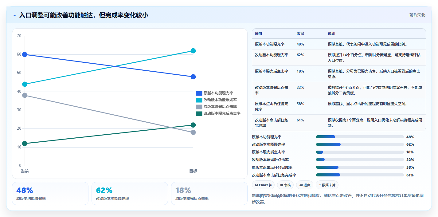Click the 62% 改动版本功能曝光率 progress bar
The image size is (438, 217).
pos(360,144)
